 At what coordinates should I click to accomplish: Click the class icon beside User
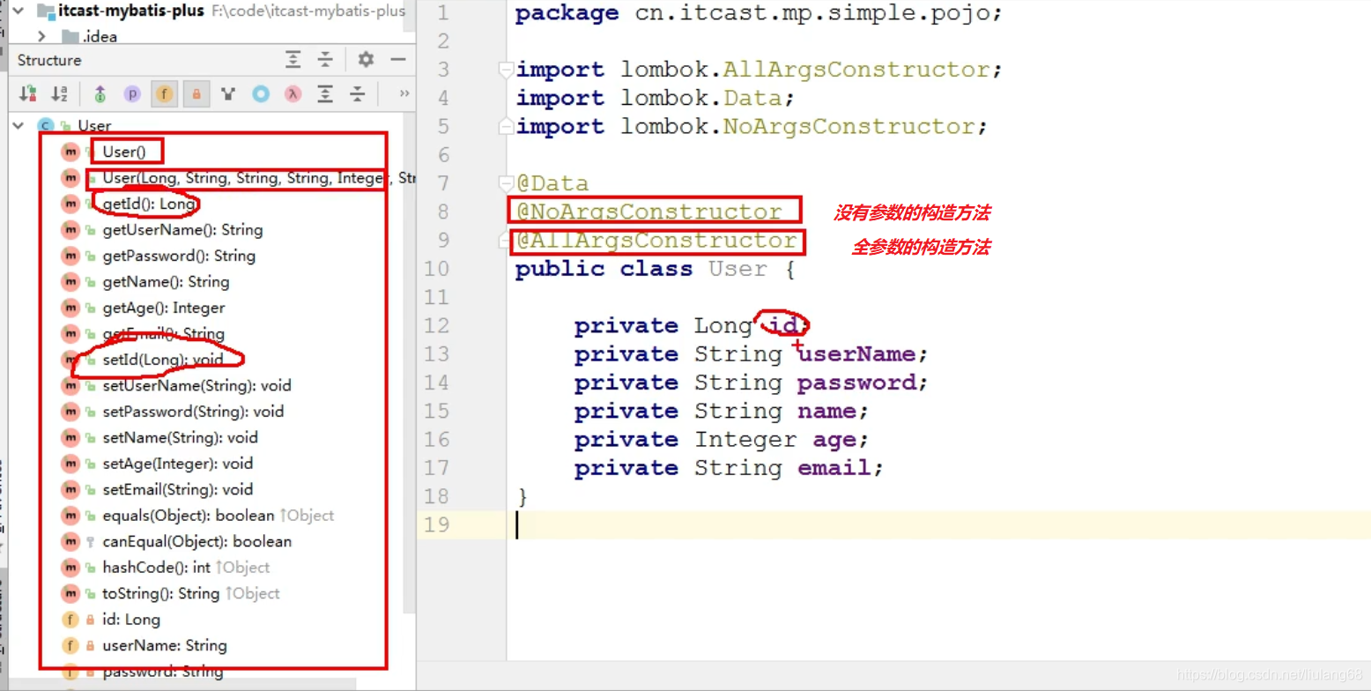46,126
